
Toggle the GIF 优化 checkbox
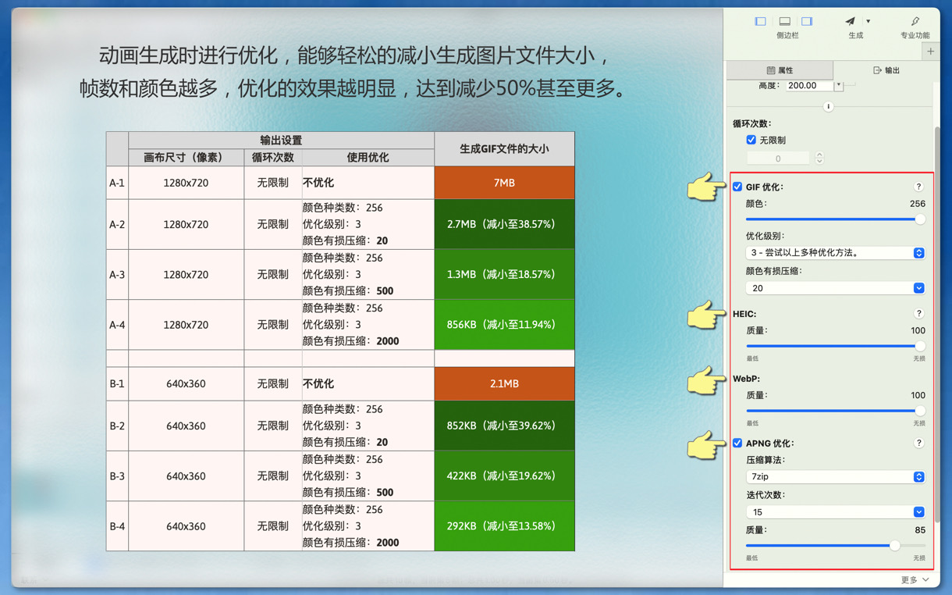737,187
